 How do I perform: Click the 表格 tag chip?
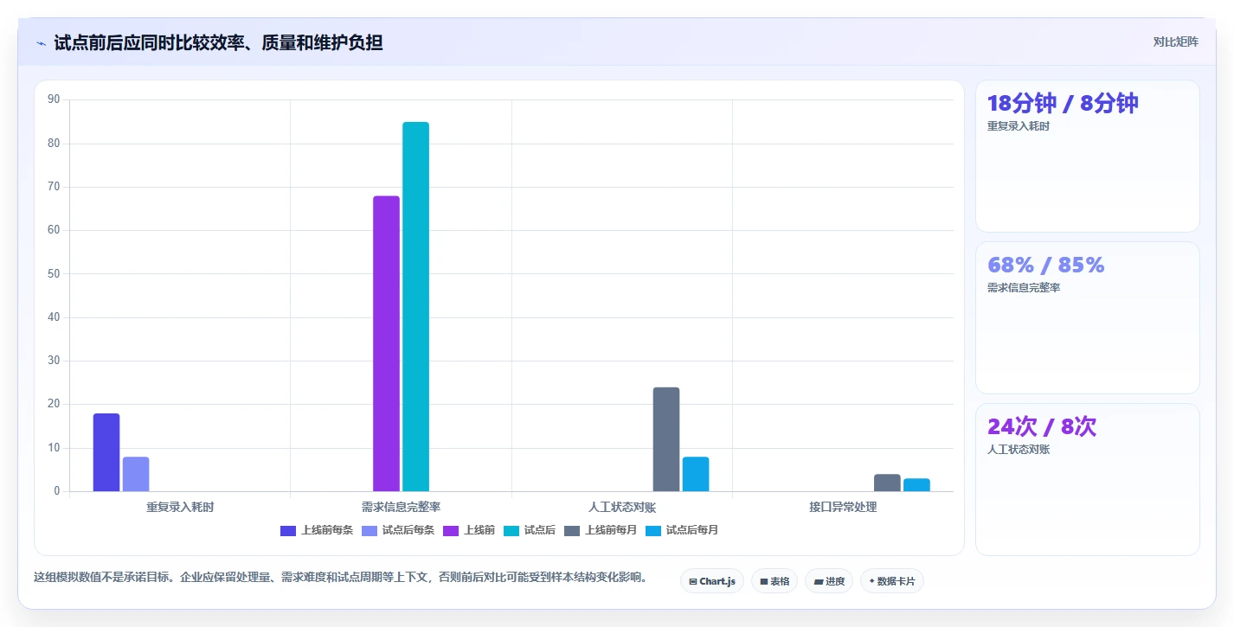pyautogui.click(x=774, y=581)
